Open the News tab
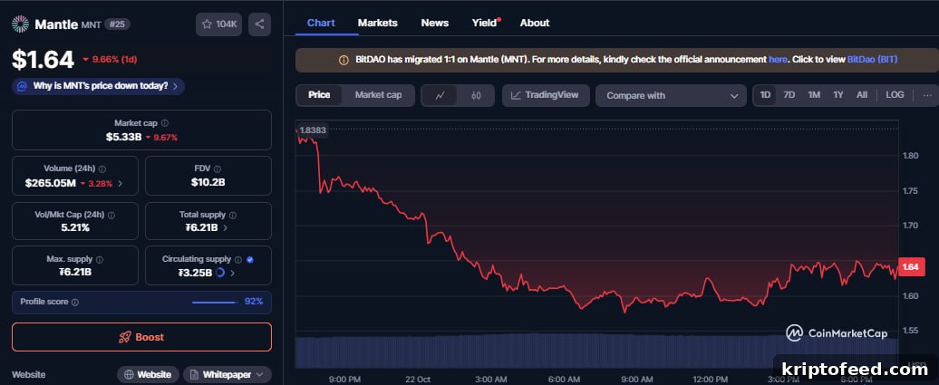939x385 pixels. [435, 23]
